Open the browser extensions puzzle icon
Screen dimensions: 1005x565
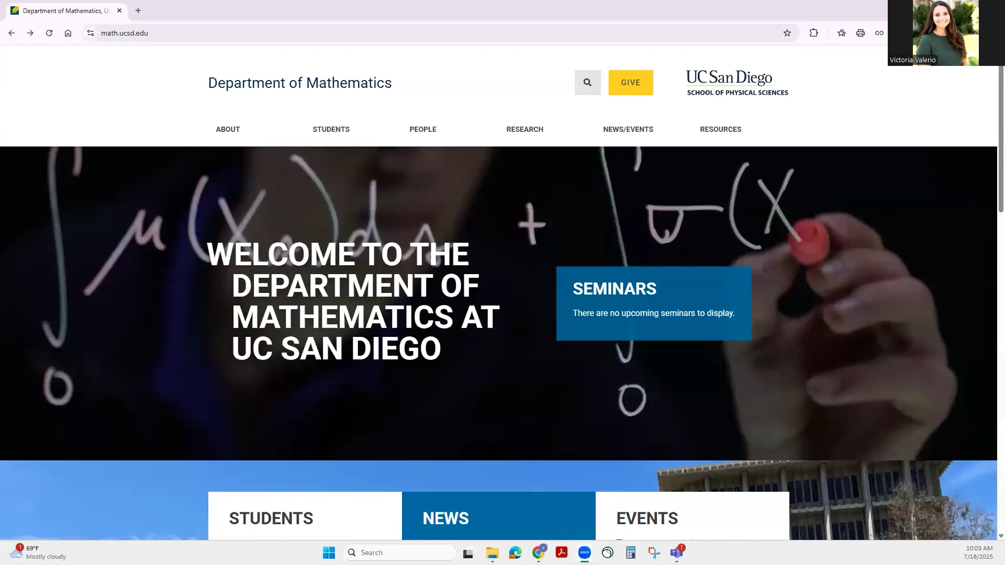tap(813, 33)
